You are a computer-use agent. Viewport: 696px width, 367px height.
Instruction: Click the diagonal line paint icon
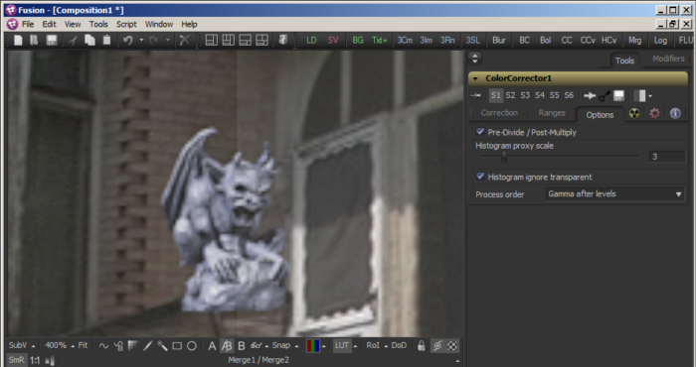point(148,346)
